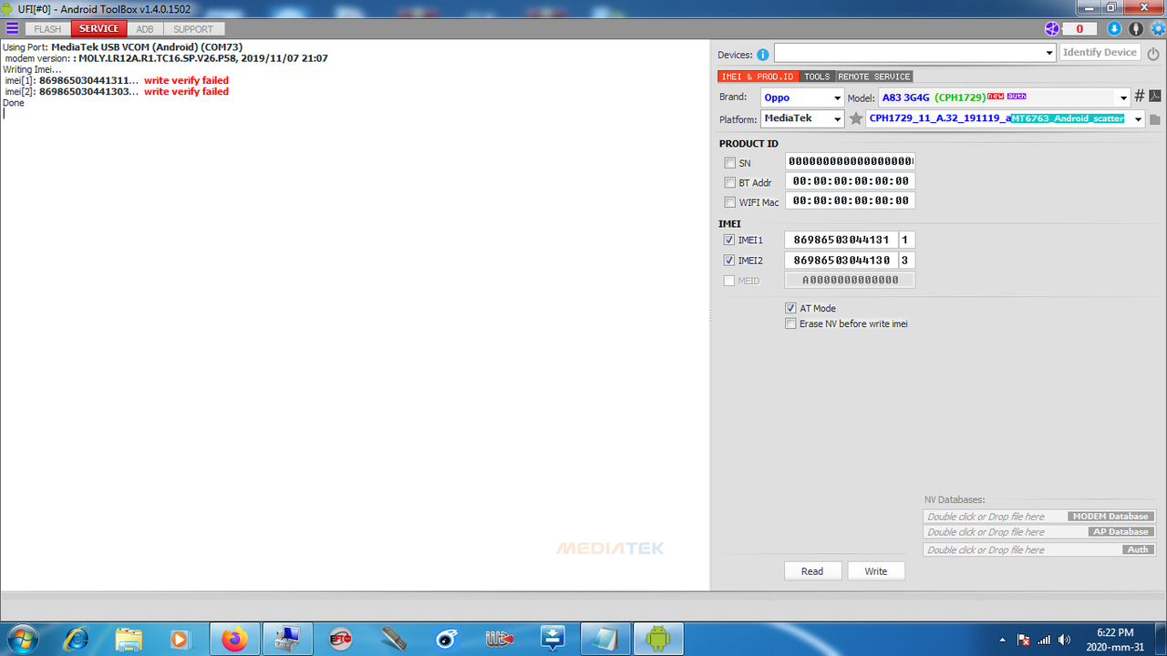Click the IMEI2 number input field

click(x=842, y=261)
